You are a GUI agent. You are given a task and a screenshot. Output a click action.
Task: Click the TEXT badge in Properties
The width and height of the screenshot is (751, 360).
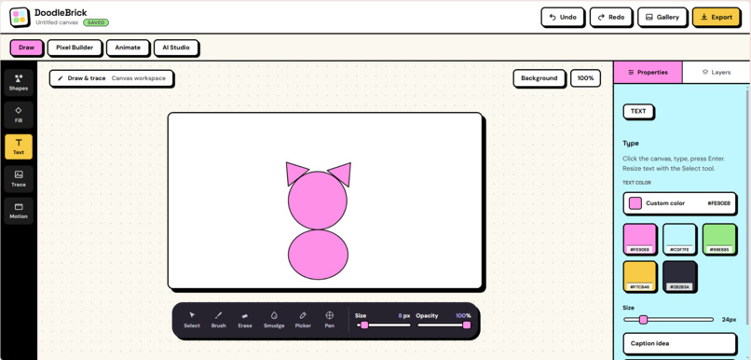(638, 111)
